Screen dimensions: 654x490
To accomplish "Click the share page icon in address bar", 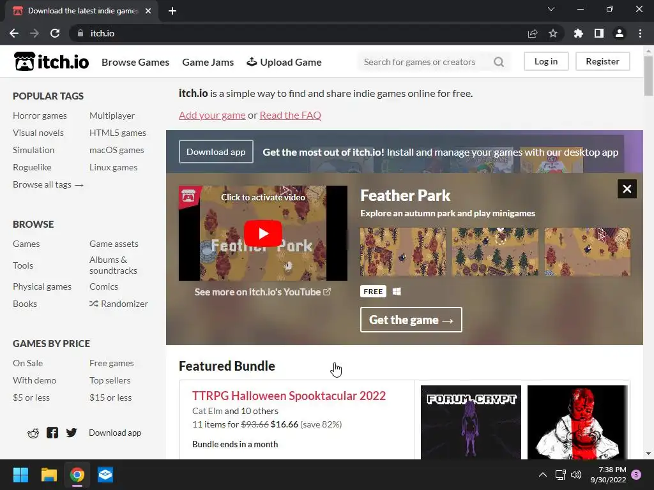I will pyautogui.click(x=532, y=33).
